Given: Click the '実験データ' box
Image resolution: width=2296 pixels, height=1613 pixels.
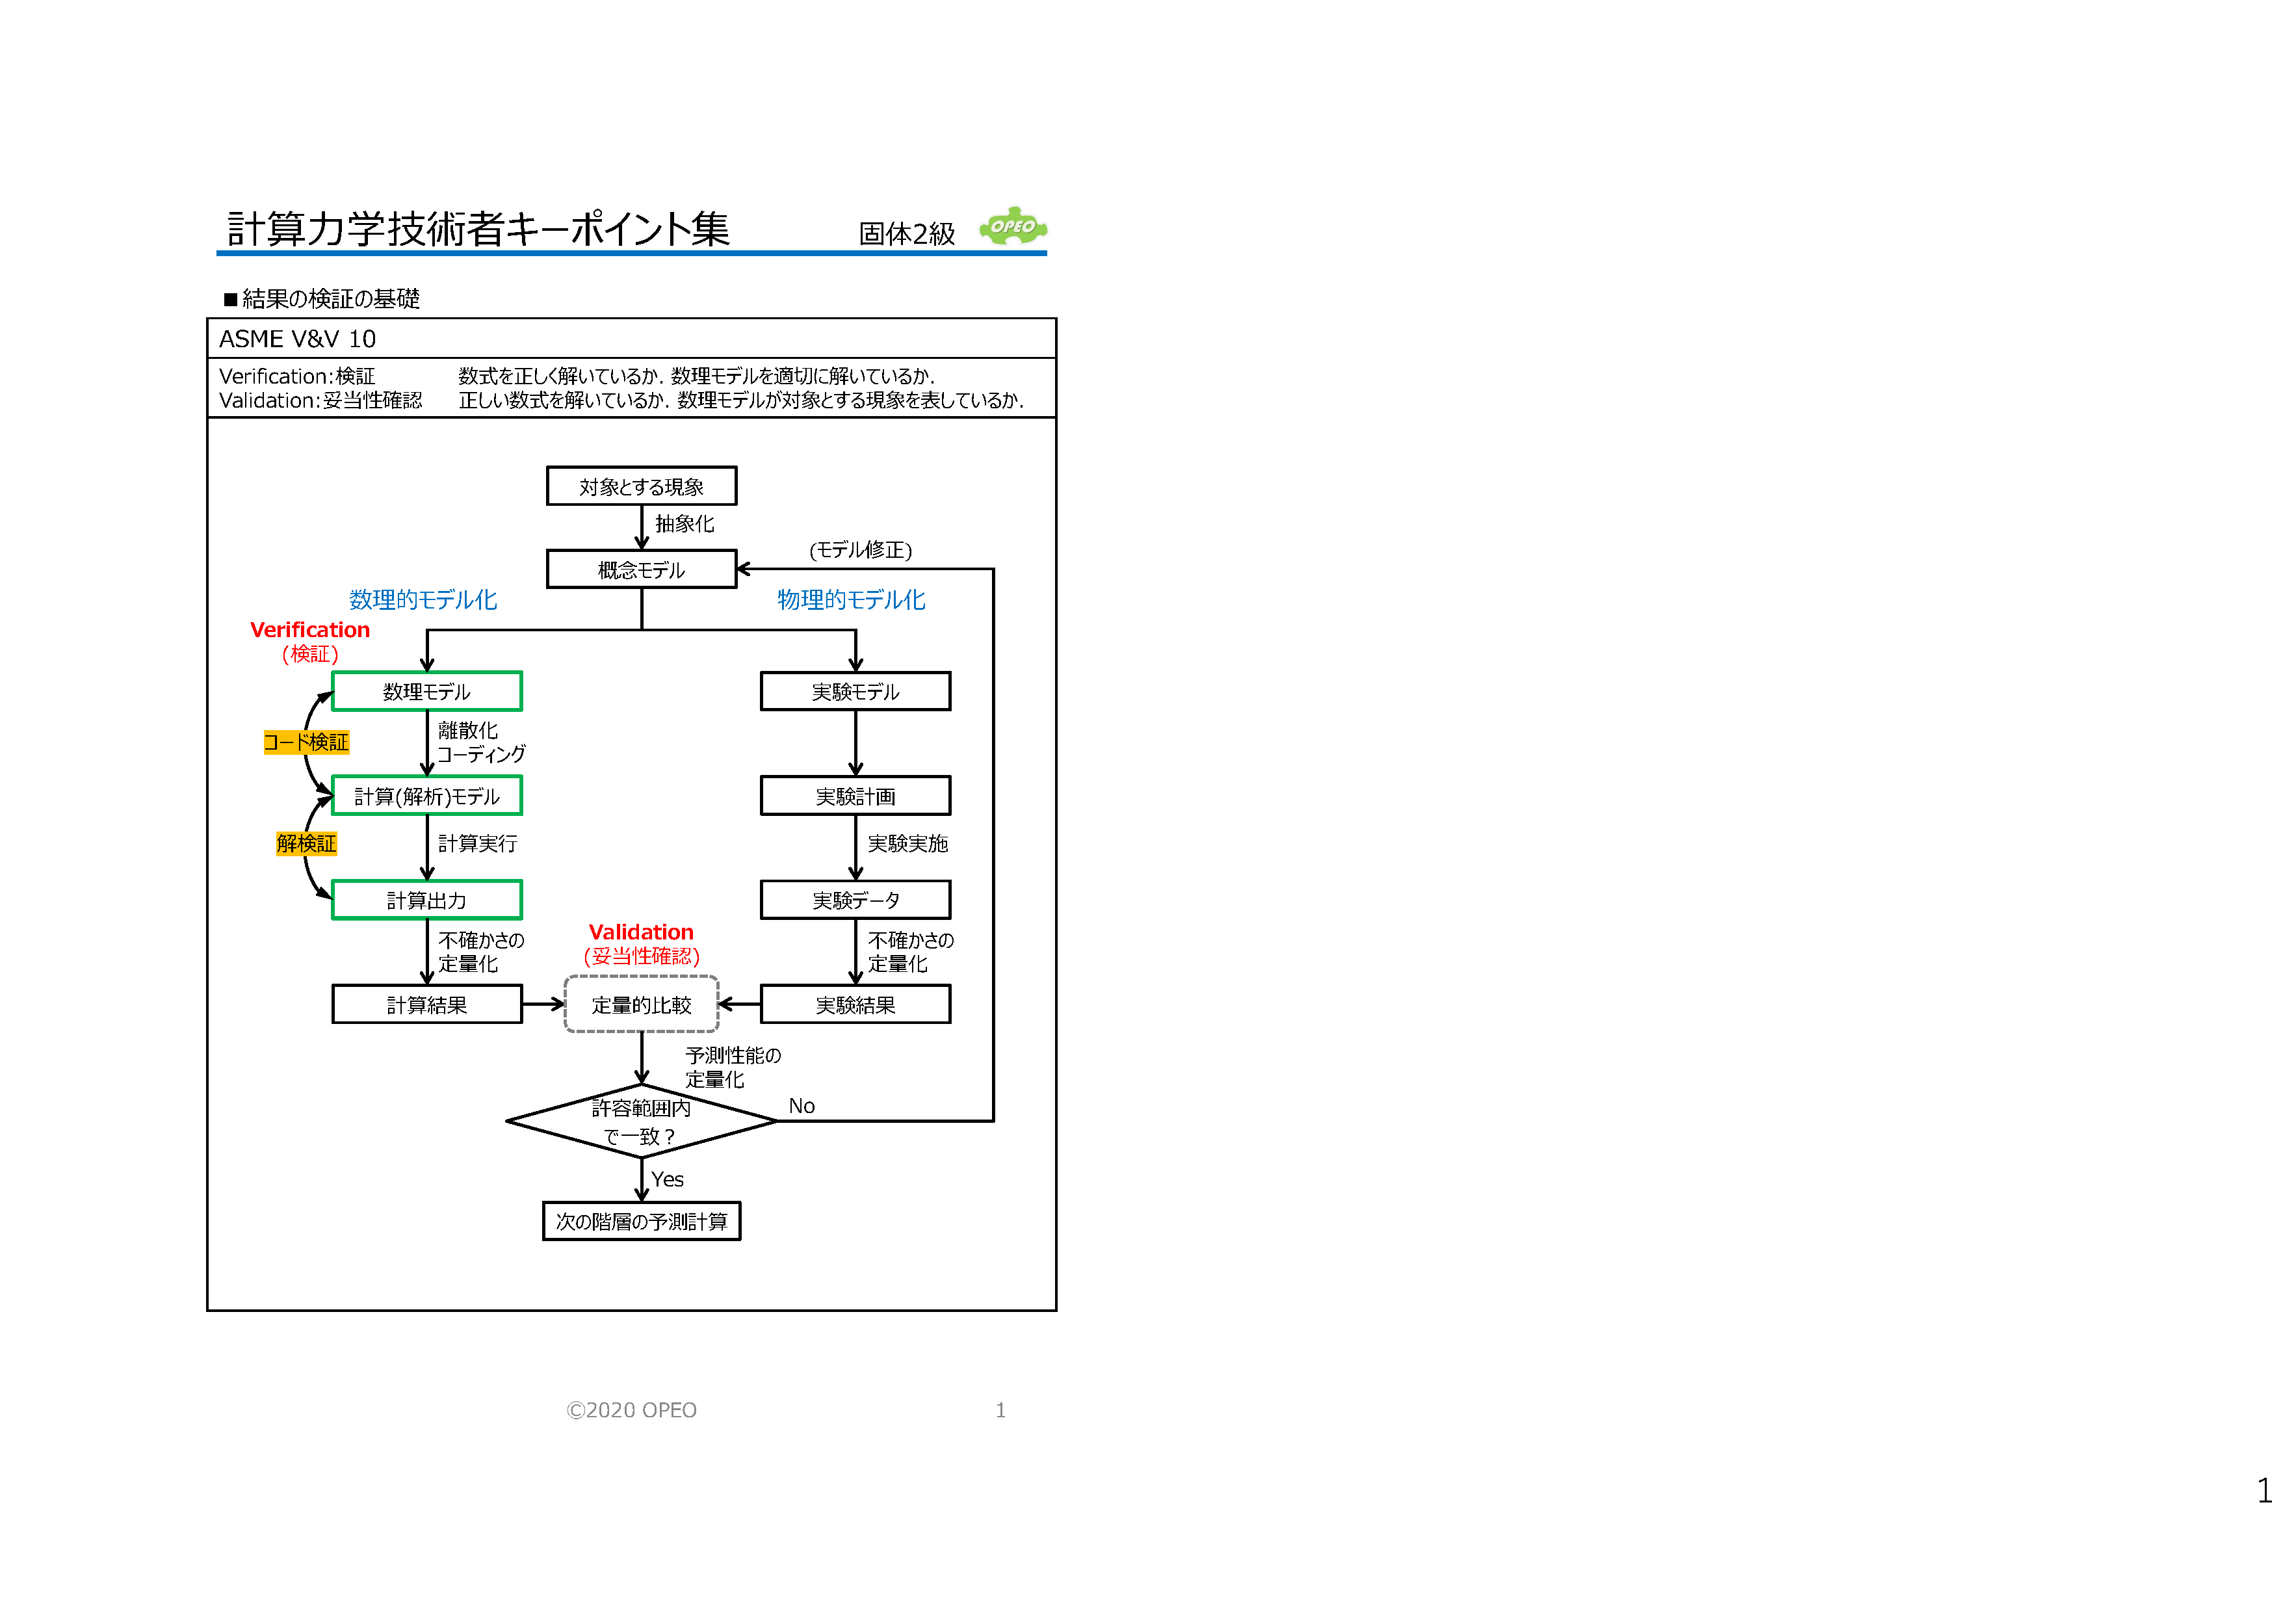Looking at the screenshot, I should pos(856,900).
